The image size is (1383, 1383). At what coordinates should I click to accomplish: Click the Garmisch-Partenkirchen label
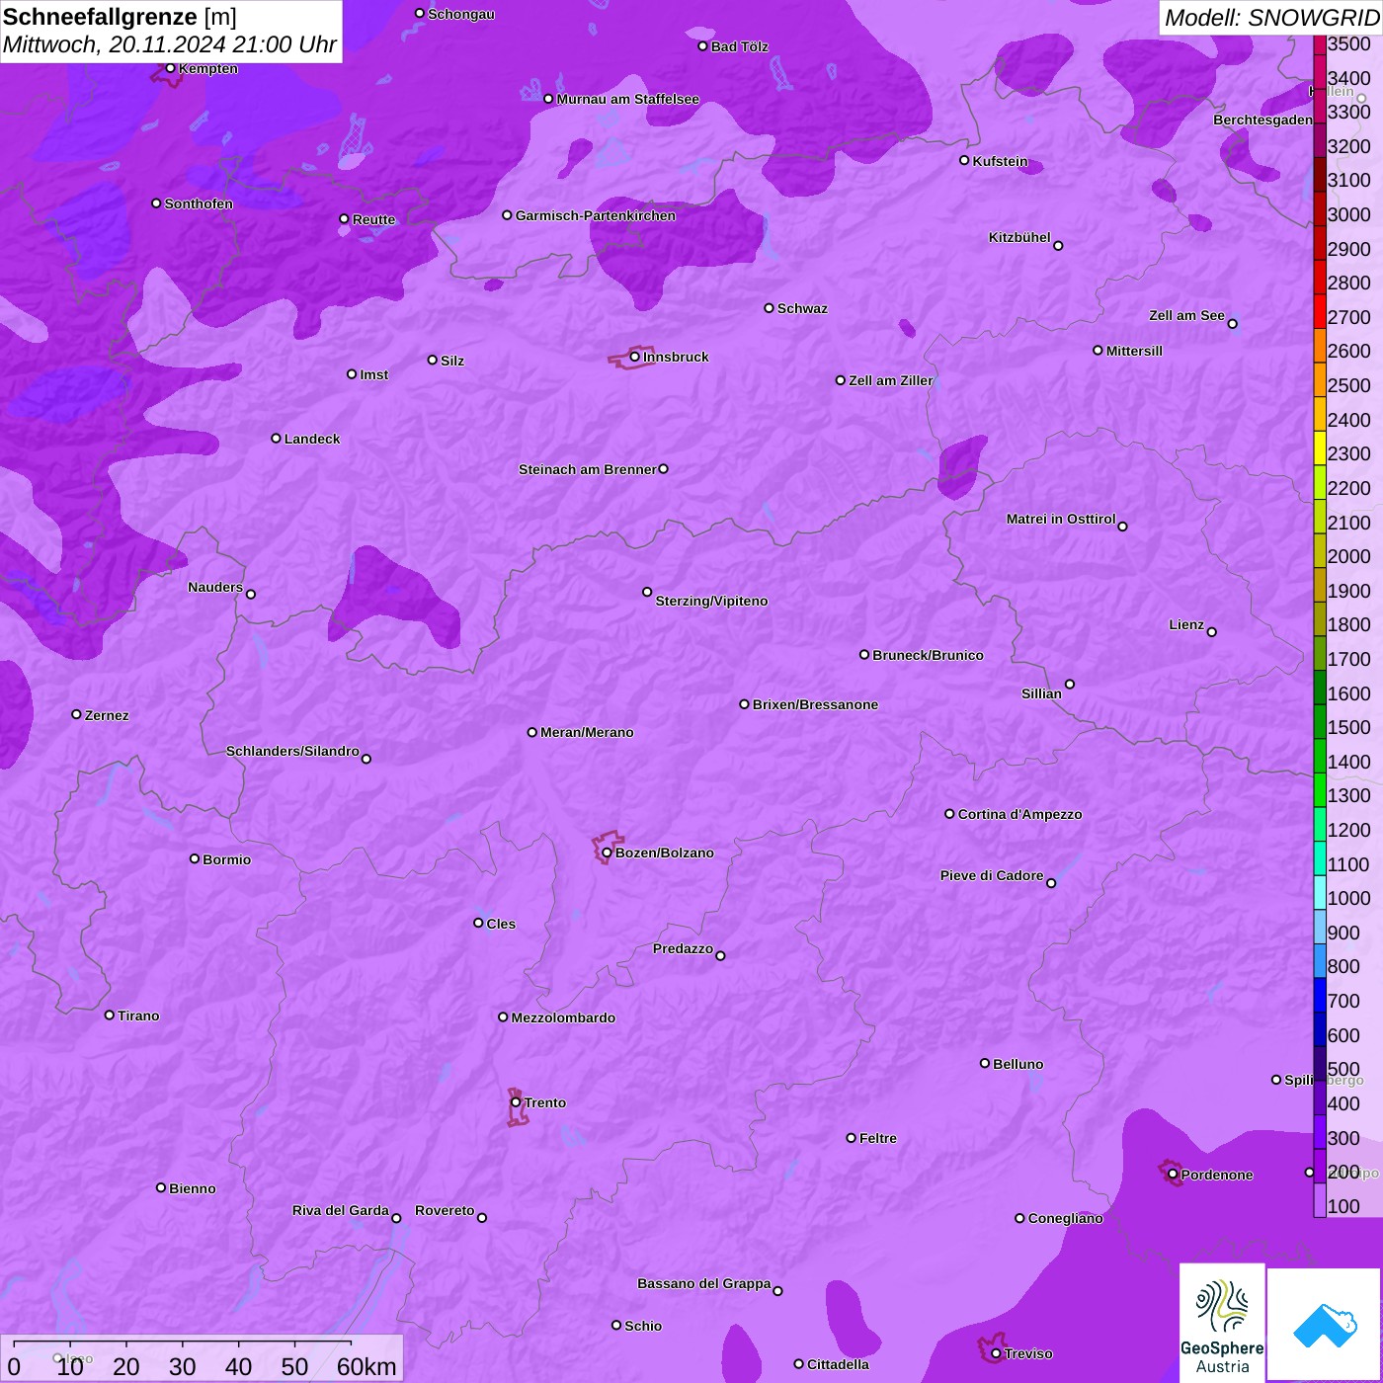(596, 215)
